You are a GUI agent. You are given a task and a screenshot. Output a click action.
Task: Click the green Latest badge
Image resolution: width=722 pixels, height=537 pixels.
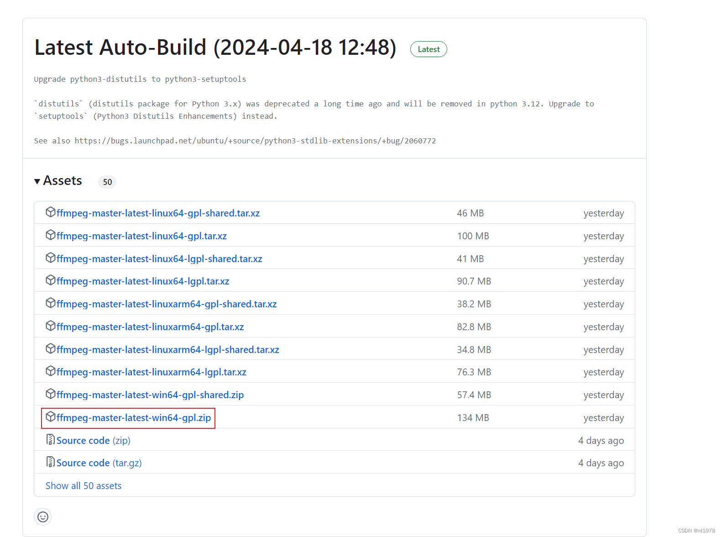pos(429,49)
